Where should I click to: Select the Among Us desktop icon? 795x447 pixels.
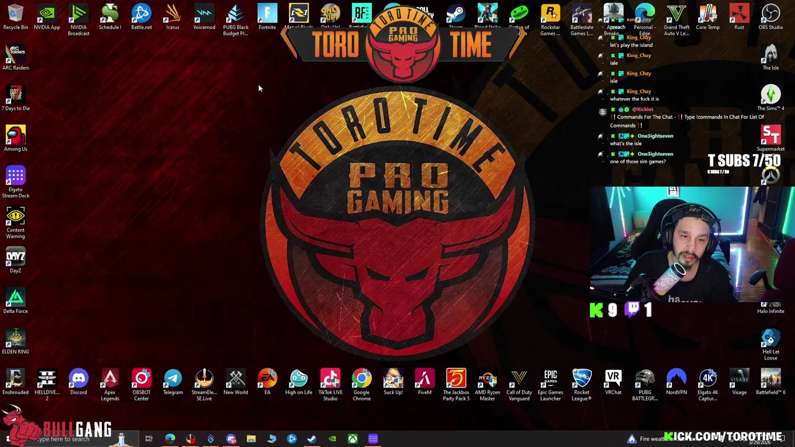(x=16, y=138)
